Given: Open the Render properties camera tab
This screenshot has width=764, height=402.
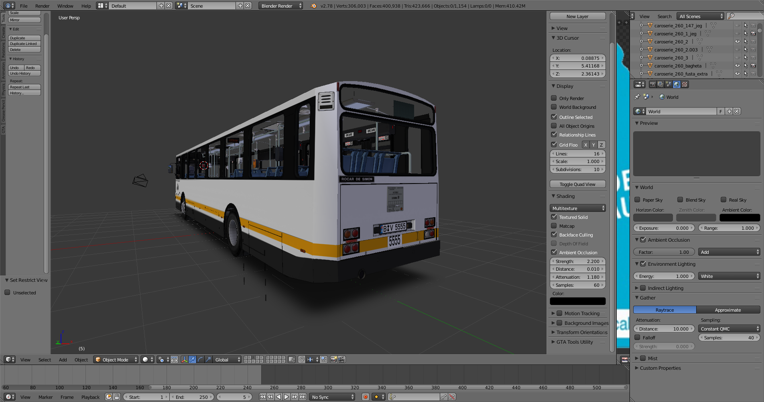Looking at the screenshot, I should (652, 84).
